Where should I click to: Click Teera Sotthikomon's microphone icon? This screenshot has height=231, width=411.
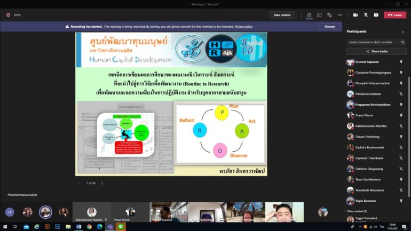pyautogui.click(x=401, y=179)
